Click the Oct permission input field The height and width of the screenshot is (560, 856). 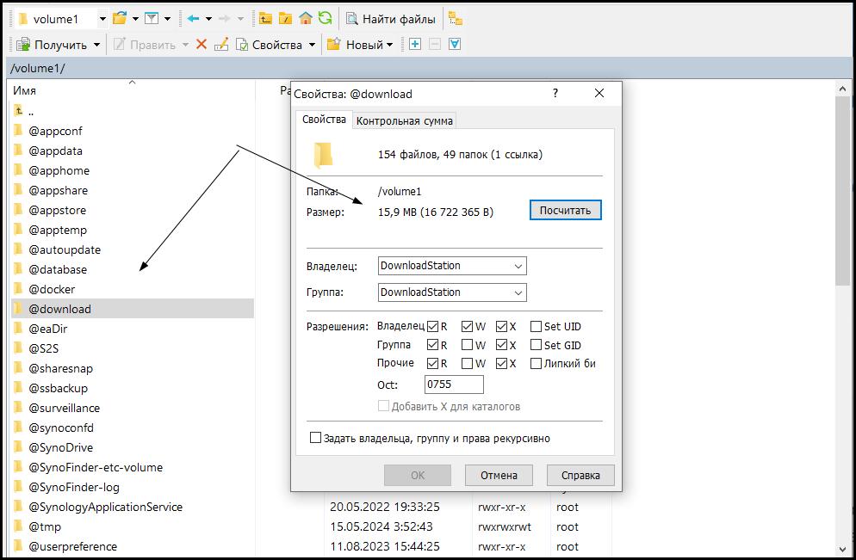454,385
